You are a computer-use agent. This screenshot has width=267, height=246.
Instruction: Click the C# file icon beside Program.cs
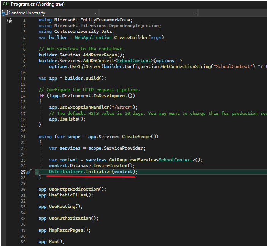[6, 4]
